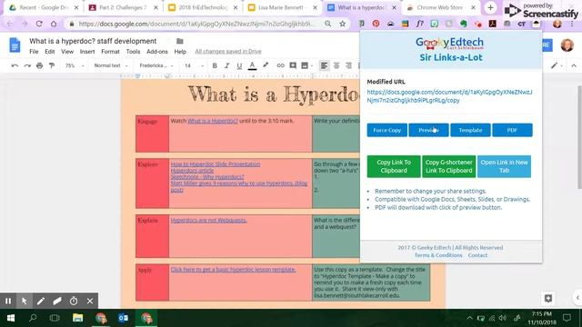The height and width of the screenshot is (327, 582).
Task: Switch to the Chrome Web Store tab
Action: pos(440,7)
